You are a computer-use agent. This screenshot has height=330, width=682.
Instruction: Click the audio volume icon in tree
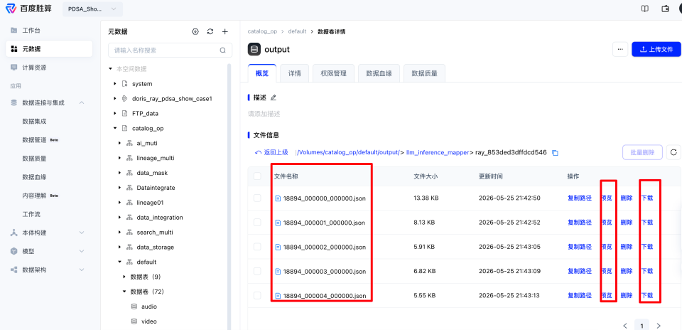click(134, 307)
